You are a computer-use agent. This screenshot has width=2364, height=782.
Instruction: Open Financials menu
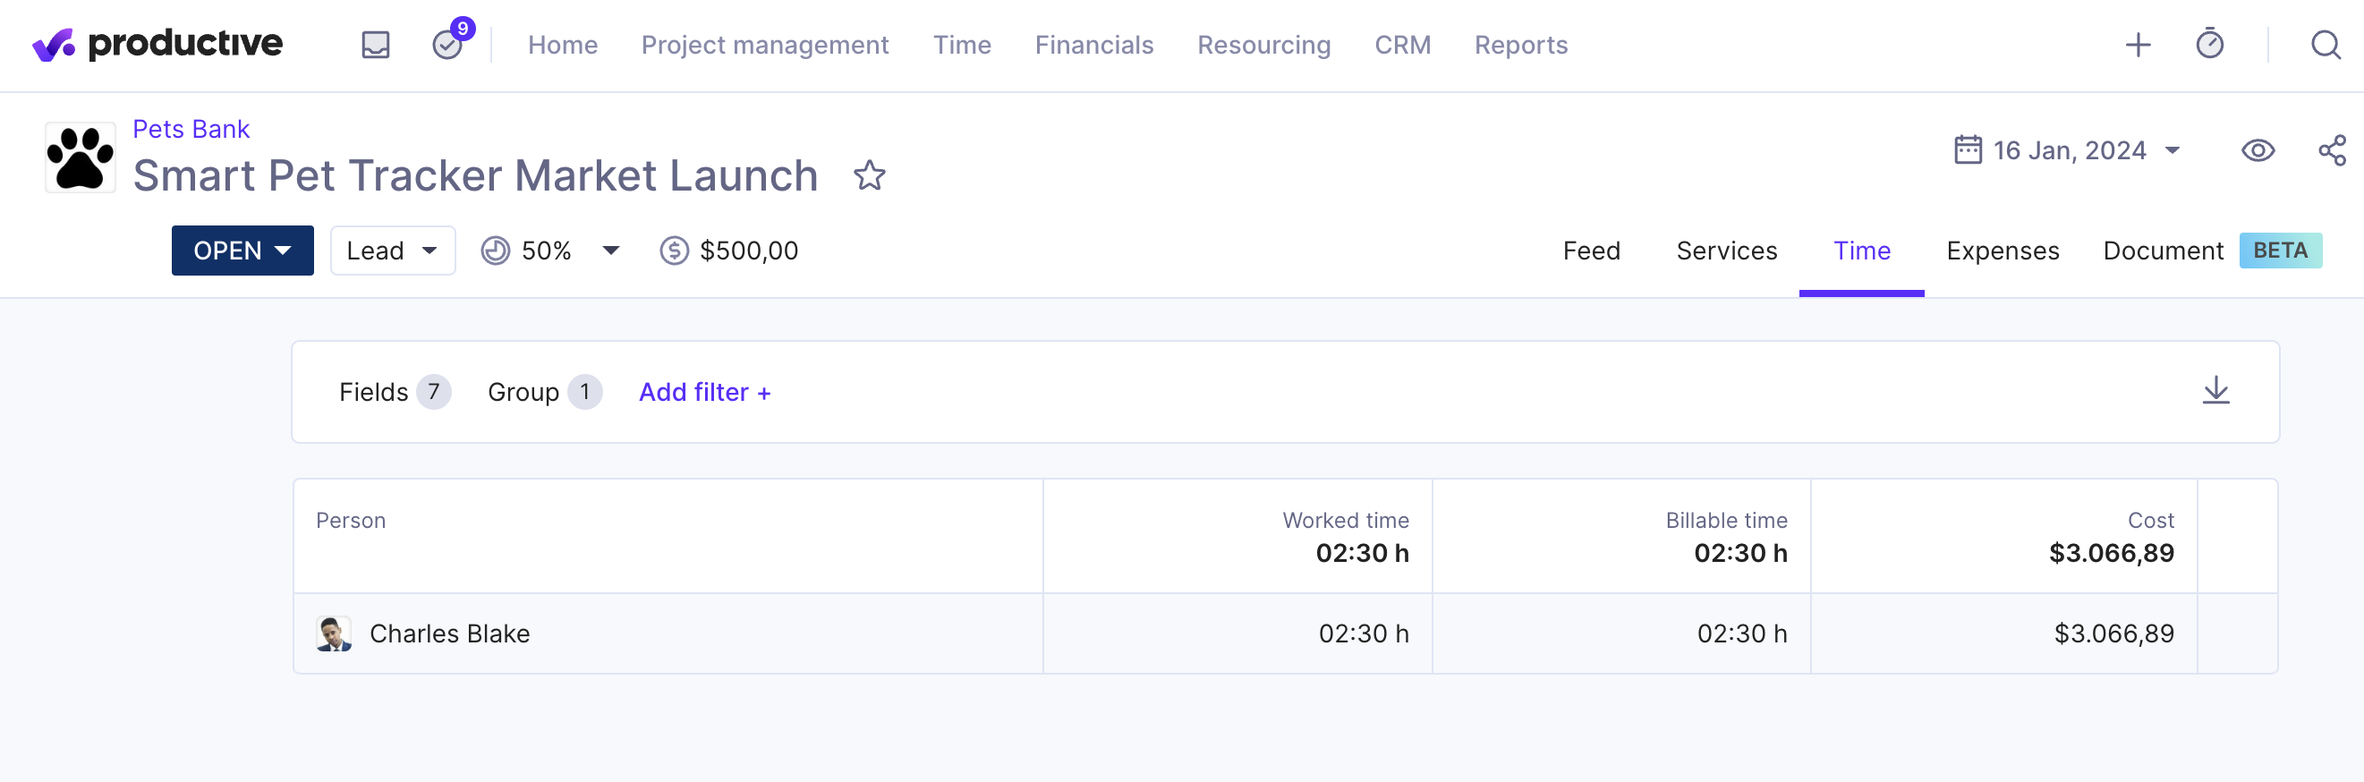tap(1094, 45)
